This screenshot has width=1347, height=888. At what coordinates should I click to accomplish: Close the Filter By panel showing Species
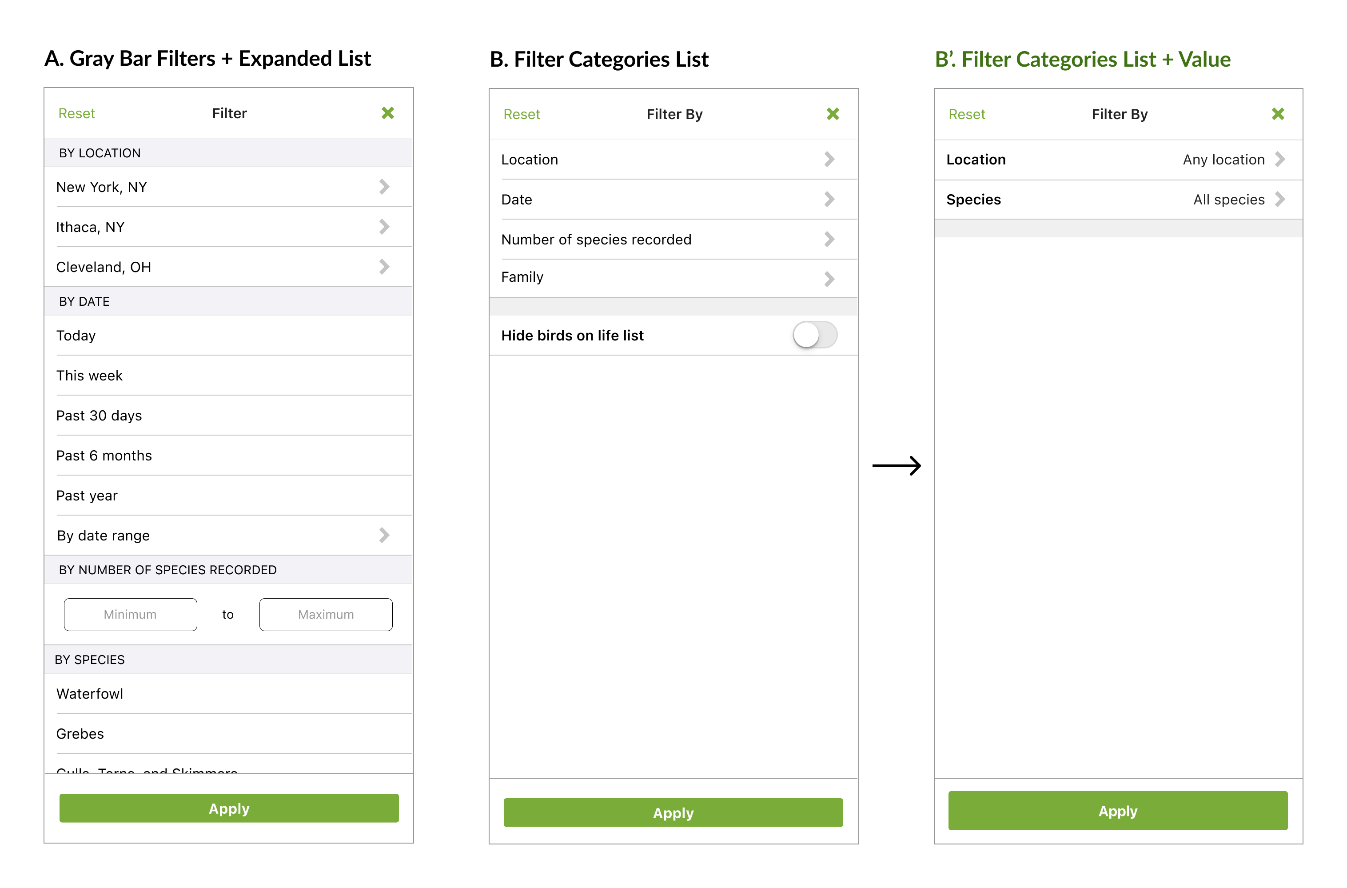point(1277,114)
